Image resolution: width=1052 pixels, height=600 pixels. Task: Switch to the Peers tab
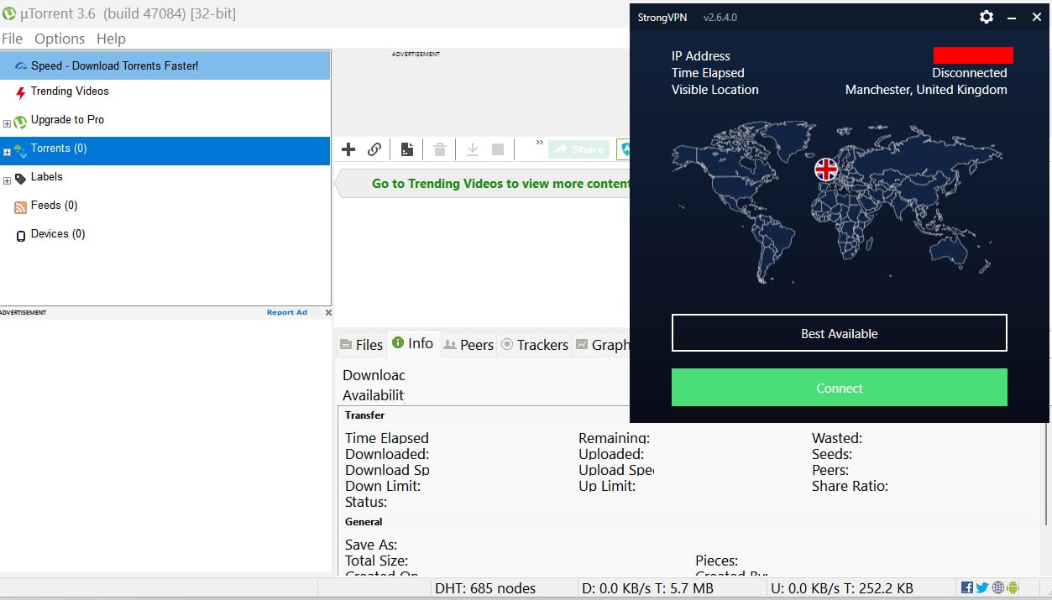[468, 344]
